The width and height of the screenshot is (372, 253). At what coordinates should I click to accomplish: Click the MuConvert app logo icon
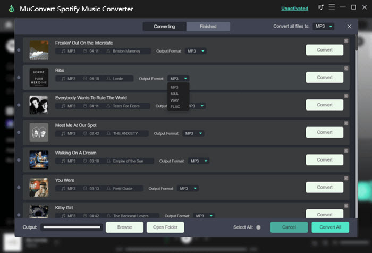coord(11,9)
